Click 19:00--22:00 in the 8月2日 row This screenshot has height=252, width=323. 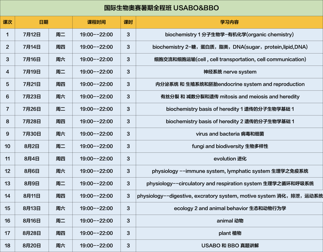pos(96,146)
